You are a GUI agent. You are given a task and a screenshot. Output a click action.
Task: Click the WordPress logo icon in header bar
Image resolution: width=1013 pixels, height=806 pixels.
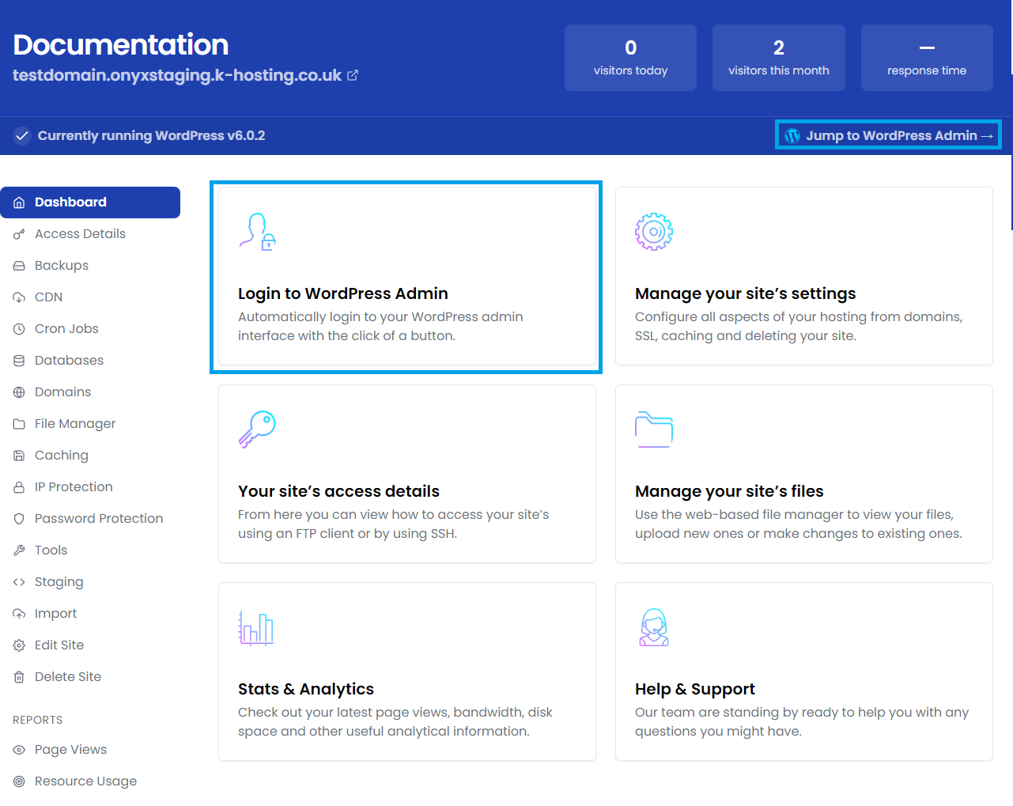coord(792,136)
